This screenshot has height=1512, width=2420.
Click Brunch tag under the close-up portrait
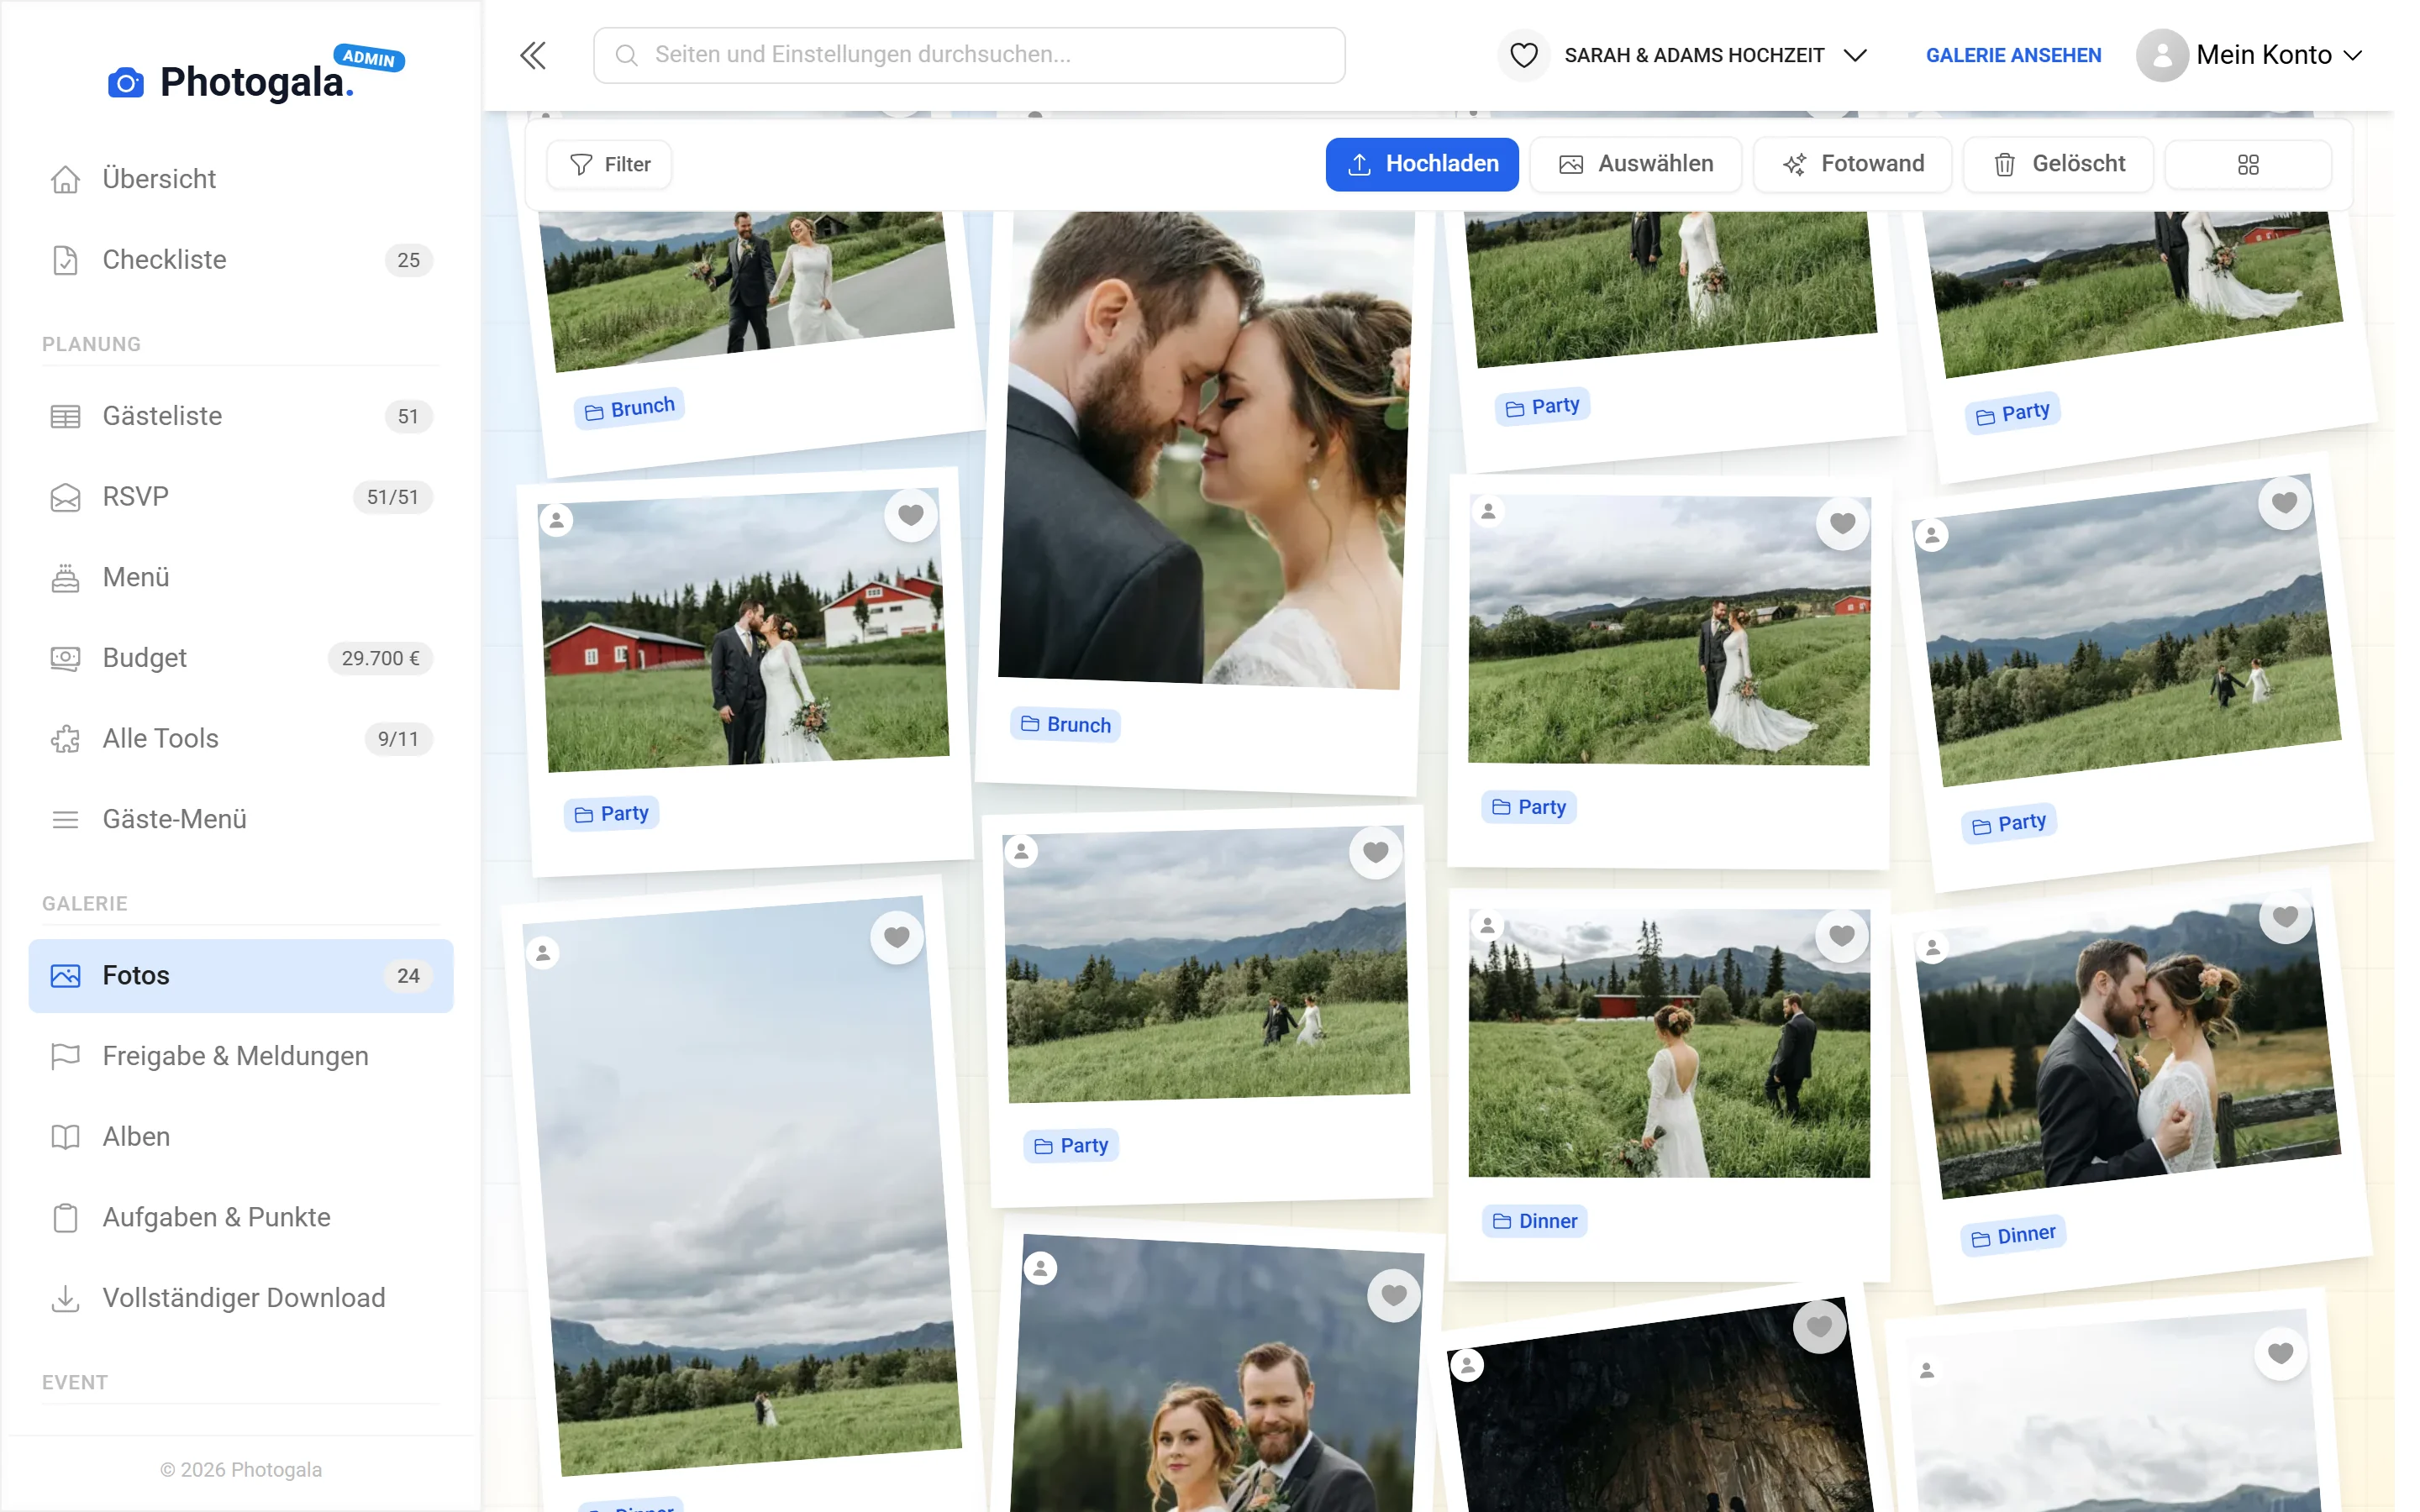1065,725
